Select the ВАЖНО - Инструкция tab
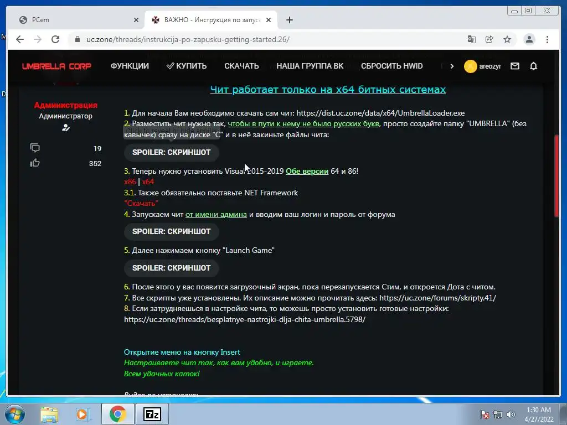 [x=211, y=20]
